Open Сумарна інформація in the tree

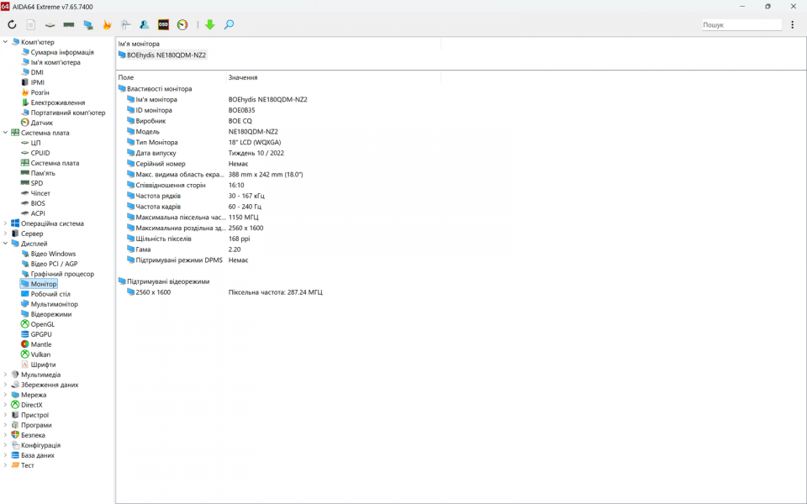tap(62, 52)
